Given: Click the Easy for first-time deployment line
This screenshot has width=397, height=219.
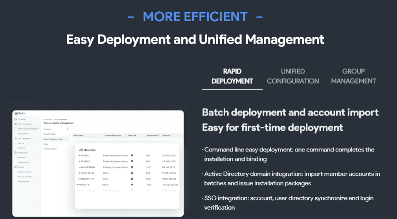Looking at the screenshot, I should click(x=272, y=128).
